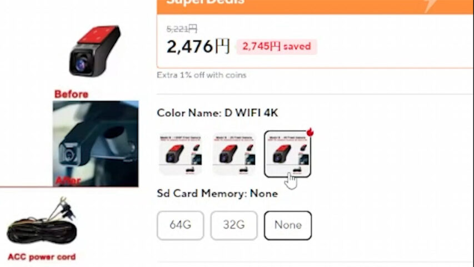Click the After installed dashcam photo

(x=96, y=144)
